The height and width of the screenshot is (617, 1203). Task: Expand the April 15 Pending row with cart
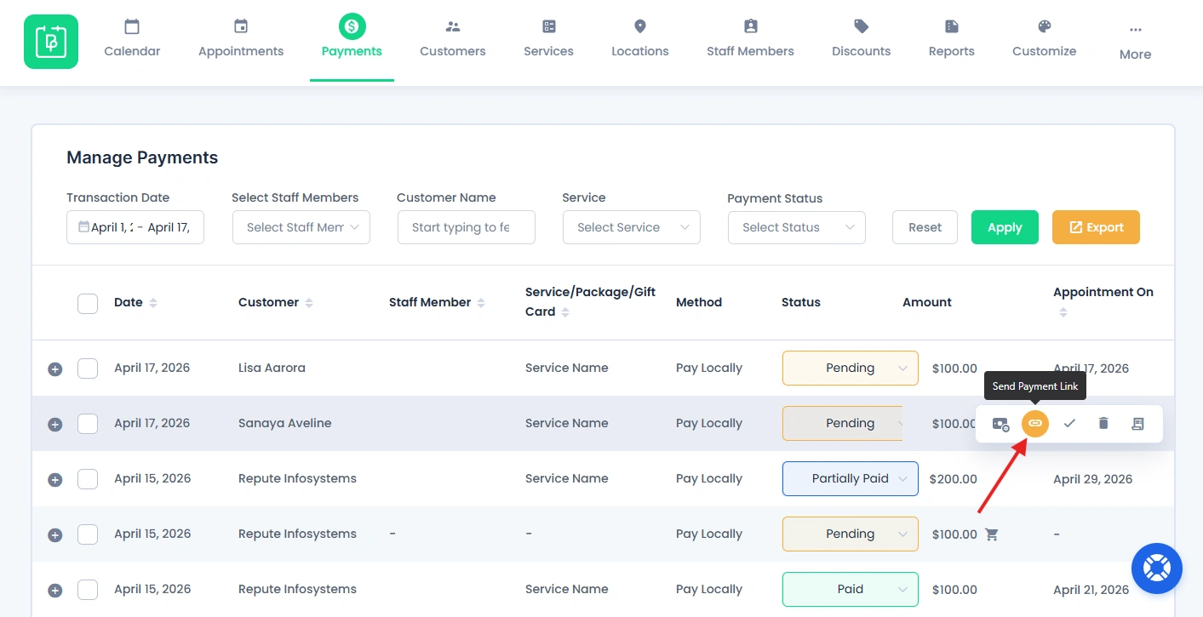55,534
